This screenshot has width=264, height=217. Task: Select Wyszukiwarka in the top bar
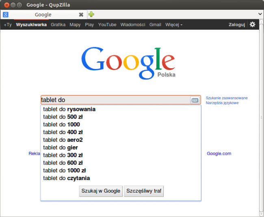(31, 25)
